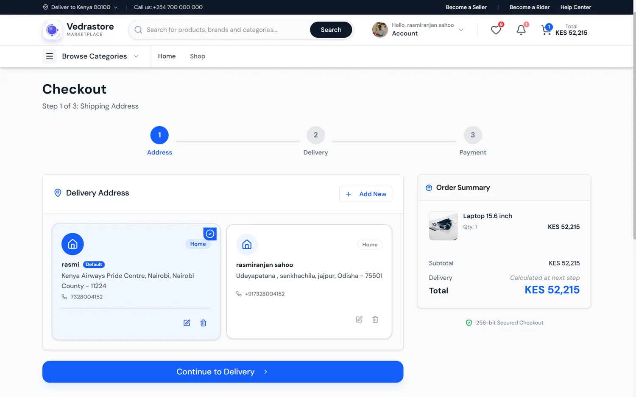Select step 3 Payment circle
This screenshot has width=636, height=397.
[473, 135]
